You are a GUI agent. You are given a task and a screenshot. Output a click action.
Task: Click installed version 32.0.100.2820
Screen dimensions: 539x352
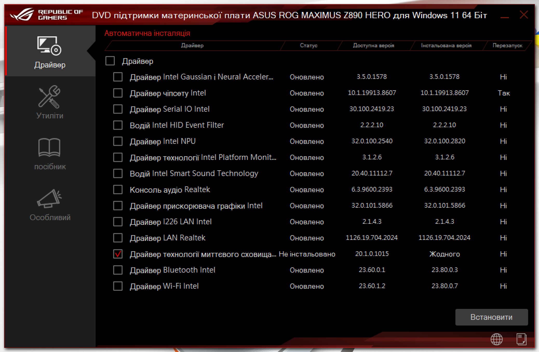tap(444, 141)
